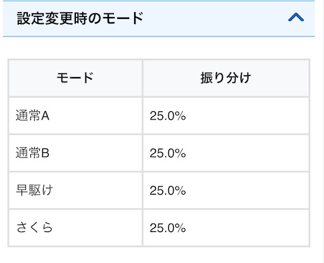
Task: Select the モード column header
Action: (75, 78)
